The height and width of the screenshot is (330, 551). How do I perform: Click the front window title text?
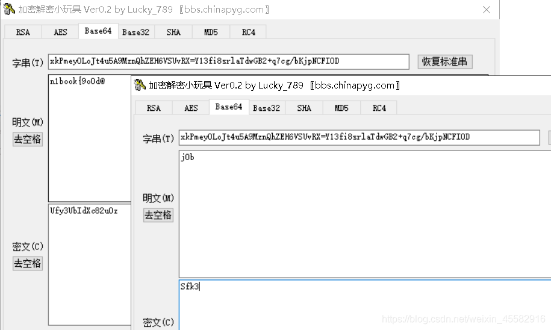coord(275,86)
